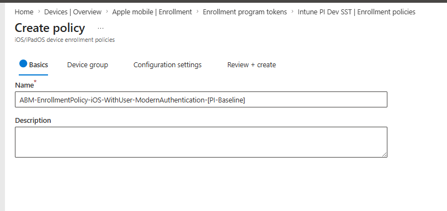Switch to the Device group tab

[88, 65]
